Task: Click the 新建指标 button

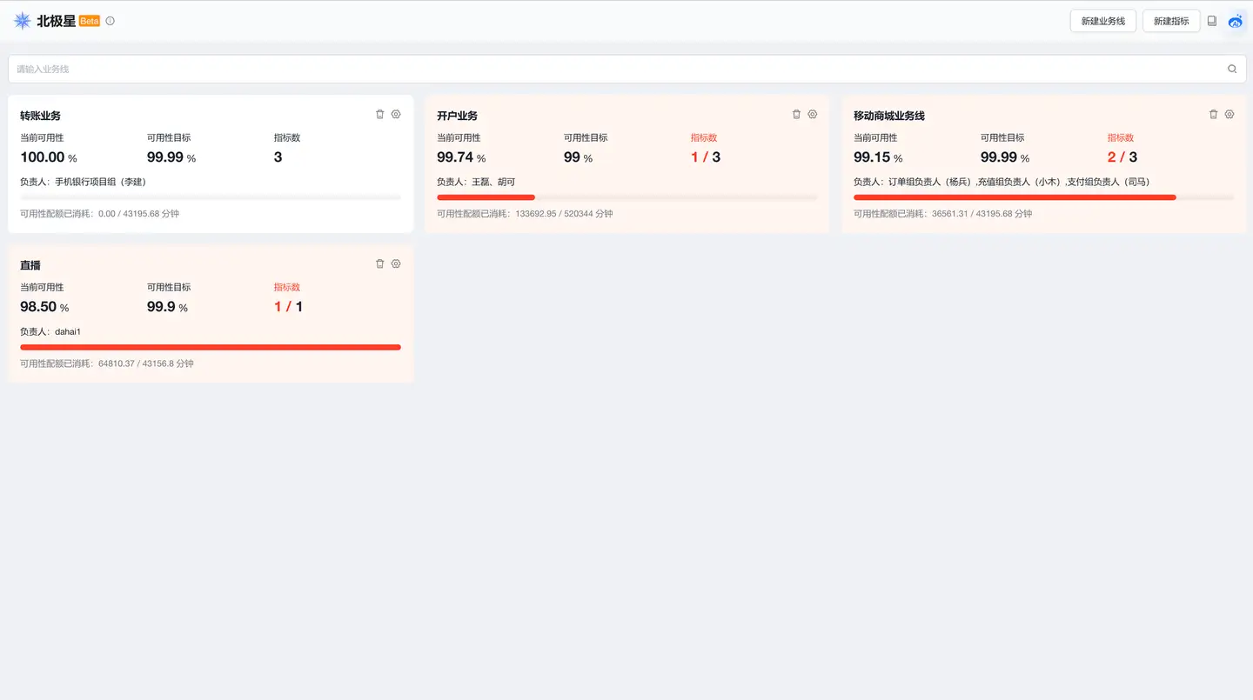Action: point(1171,21)
